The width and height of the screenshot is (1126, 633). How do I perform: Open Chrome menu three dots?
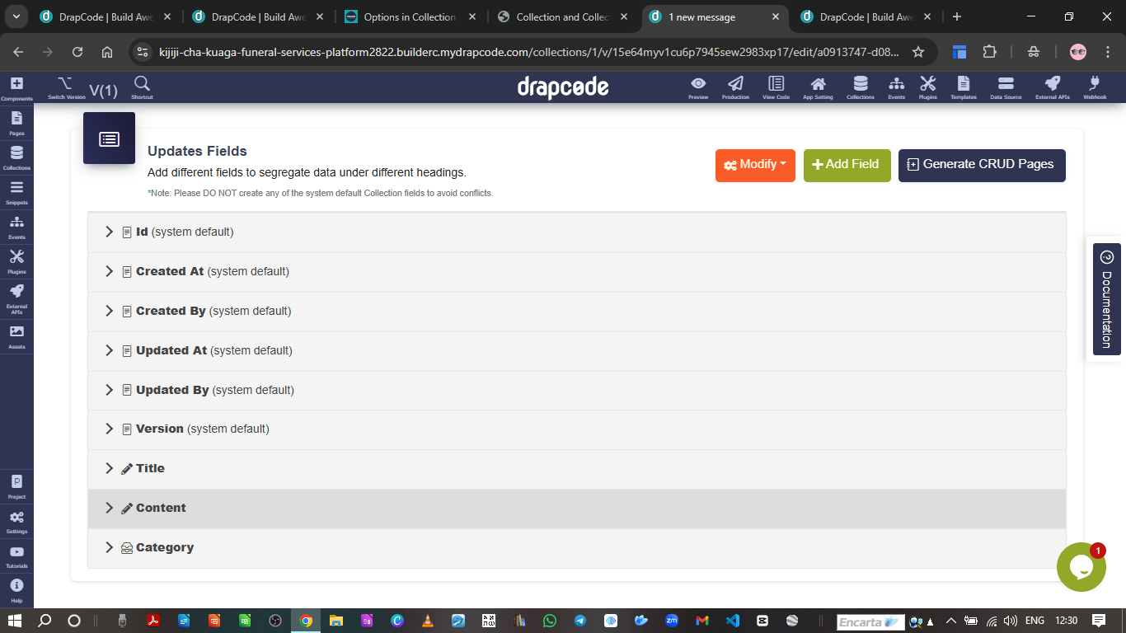pos(1107,52)
